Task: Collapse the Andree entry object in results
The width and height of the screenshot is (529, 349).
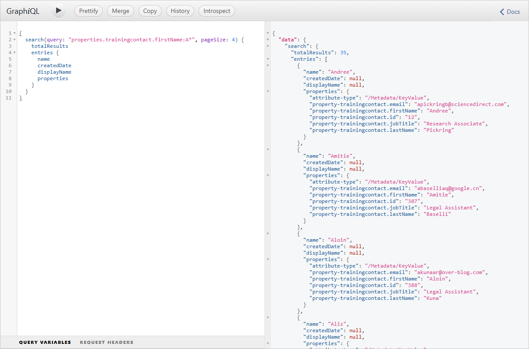Action: [268, 65]
